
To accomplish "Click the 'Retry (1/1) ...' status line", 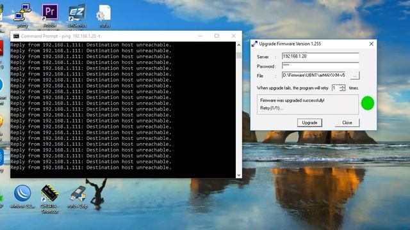I will [272, 108].
